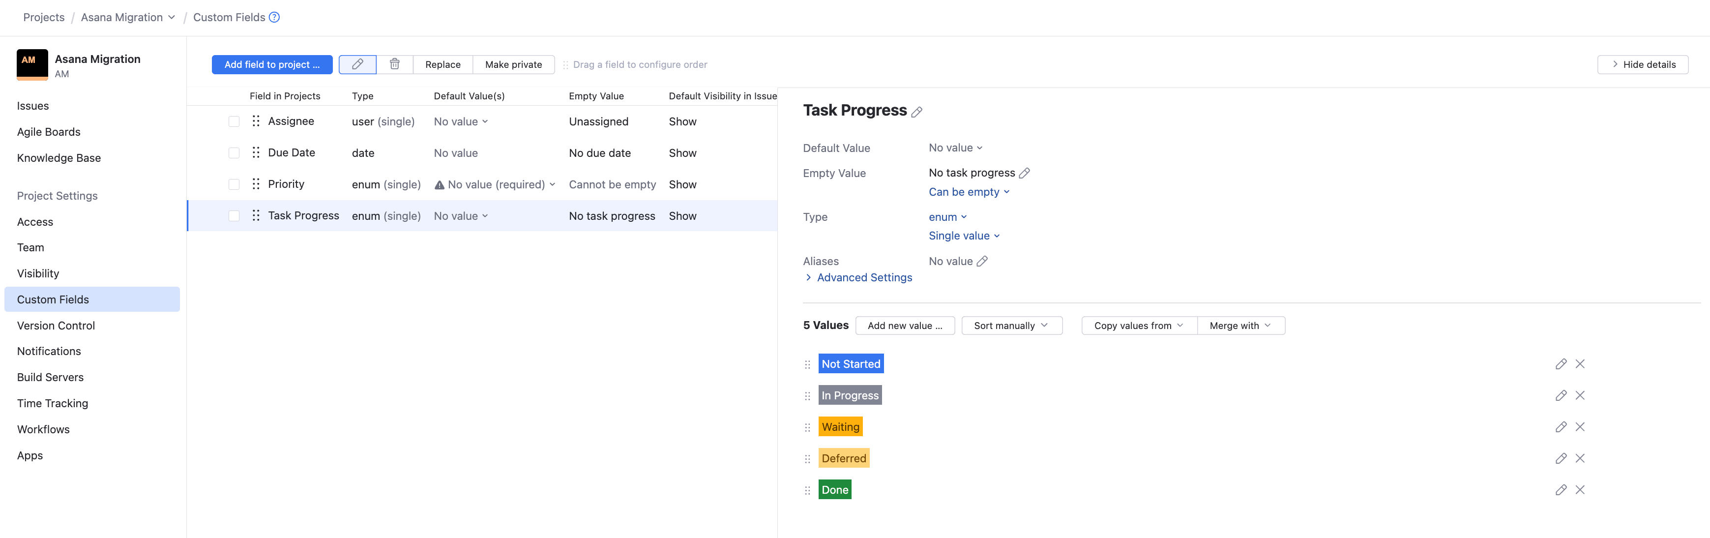This screenshot has width=1710, height=538.
Task: Open the Custom Fields help question mark
Action: tap(274, 17)
